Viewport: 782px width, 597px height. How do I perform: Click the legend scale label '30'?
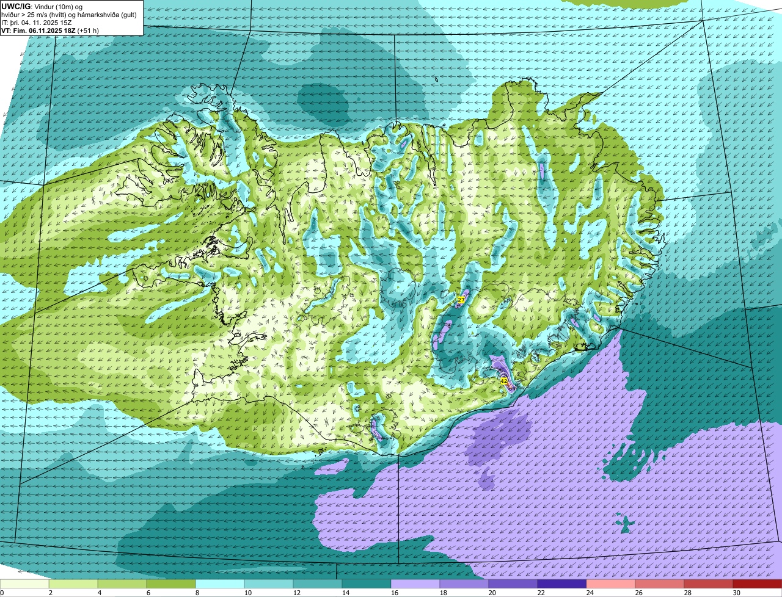tap(737, 593)
